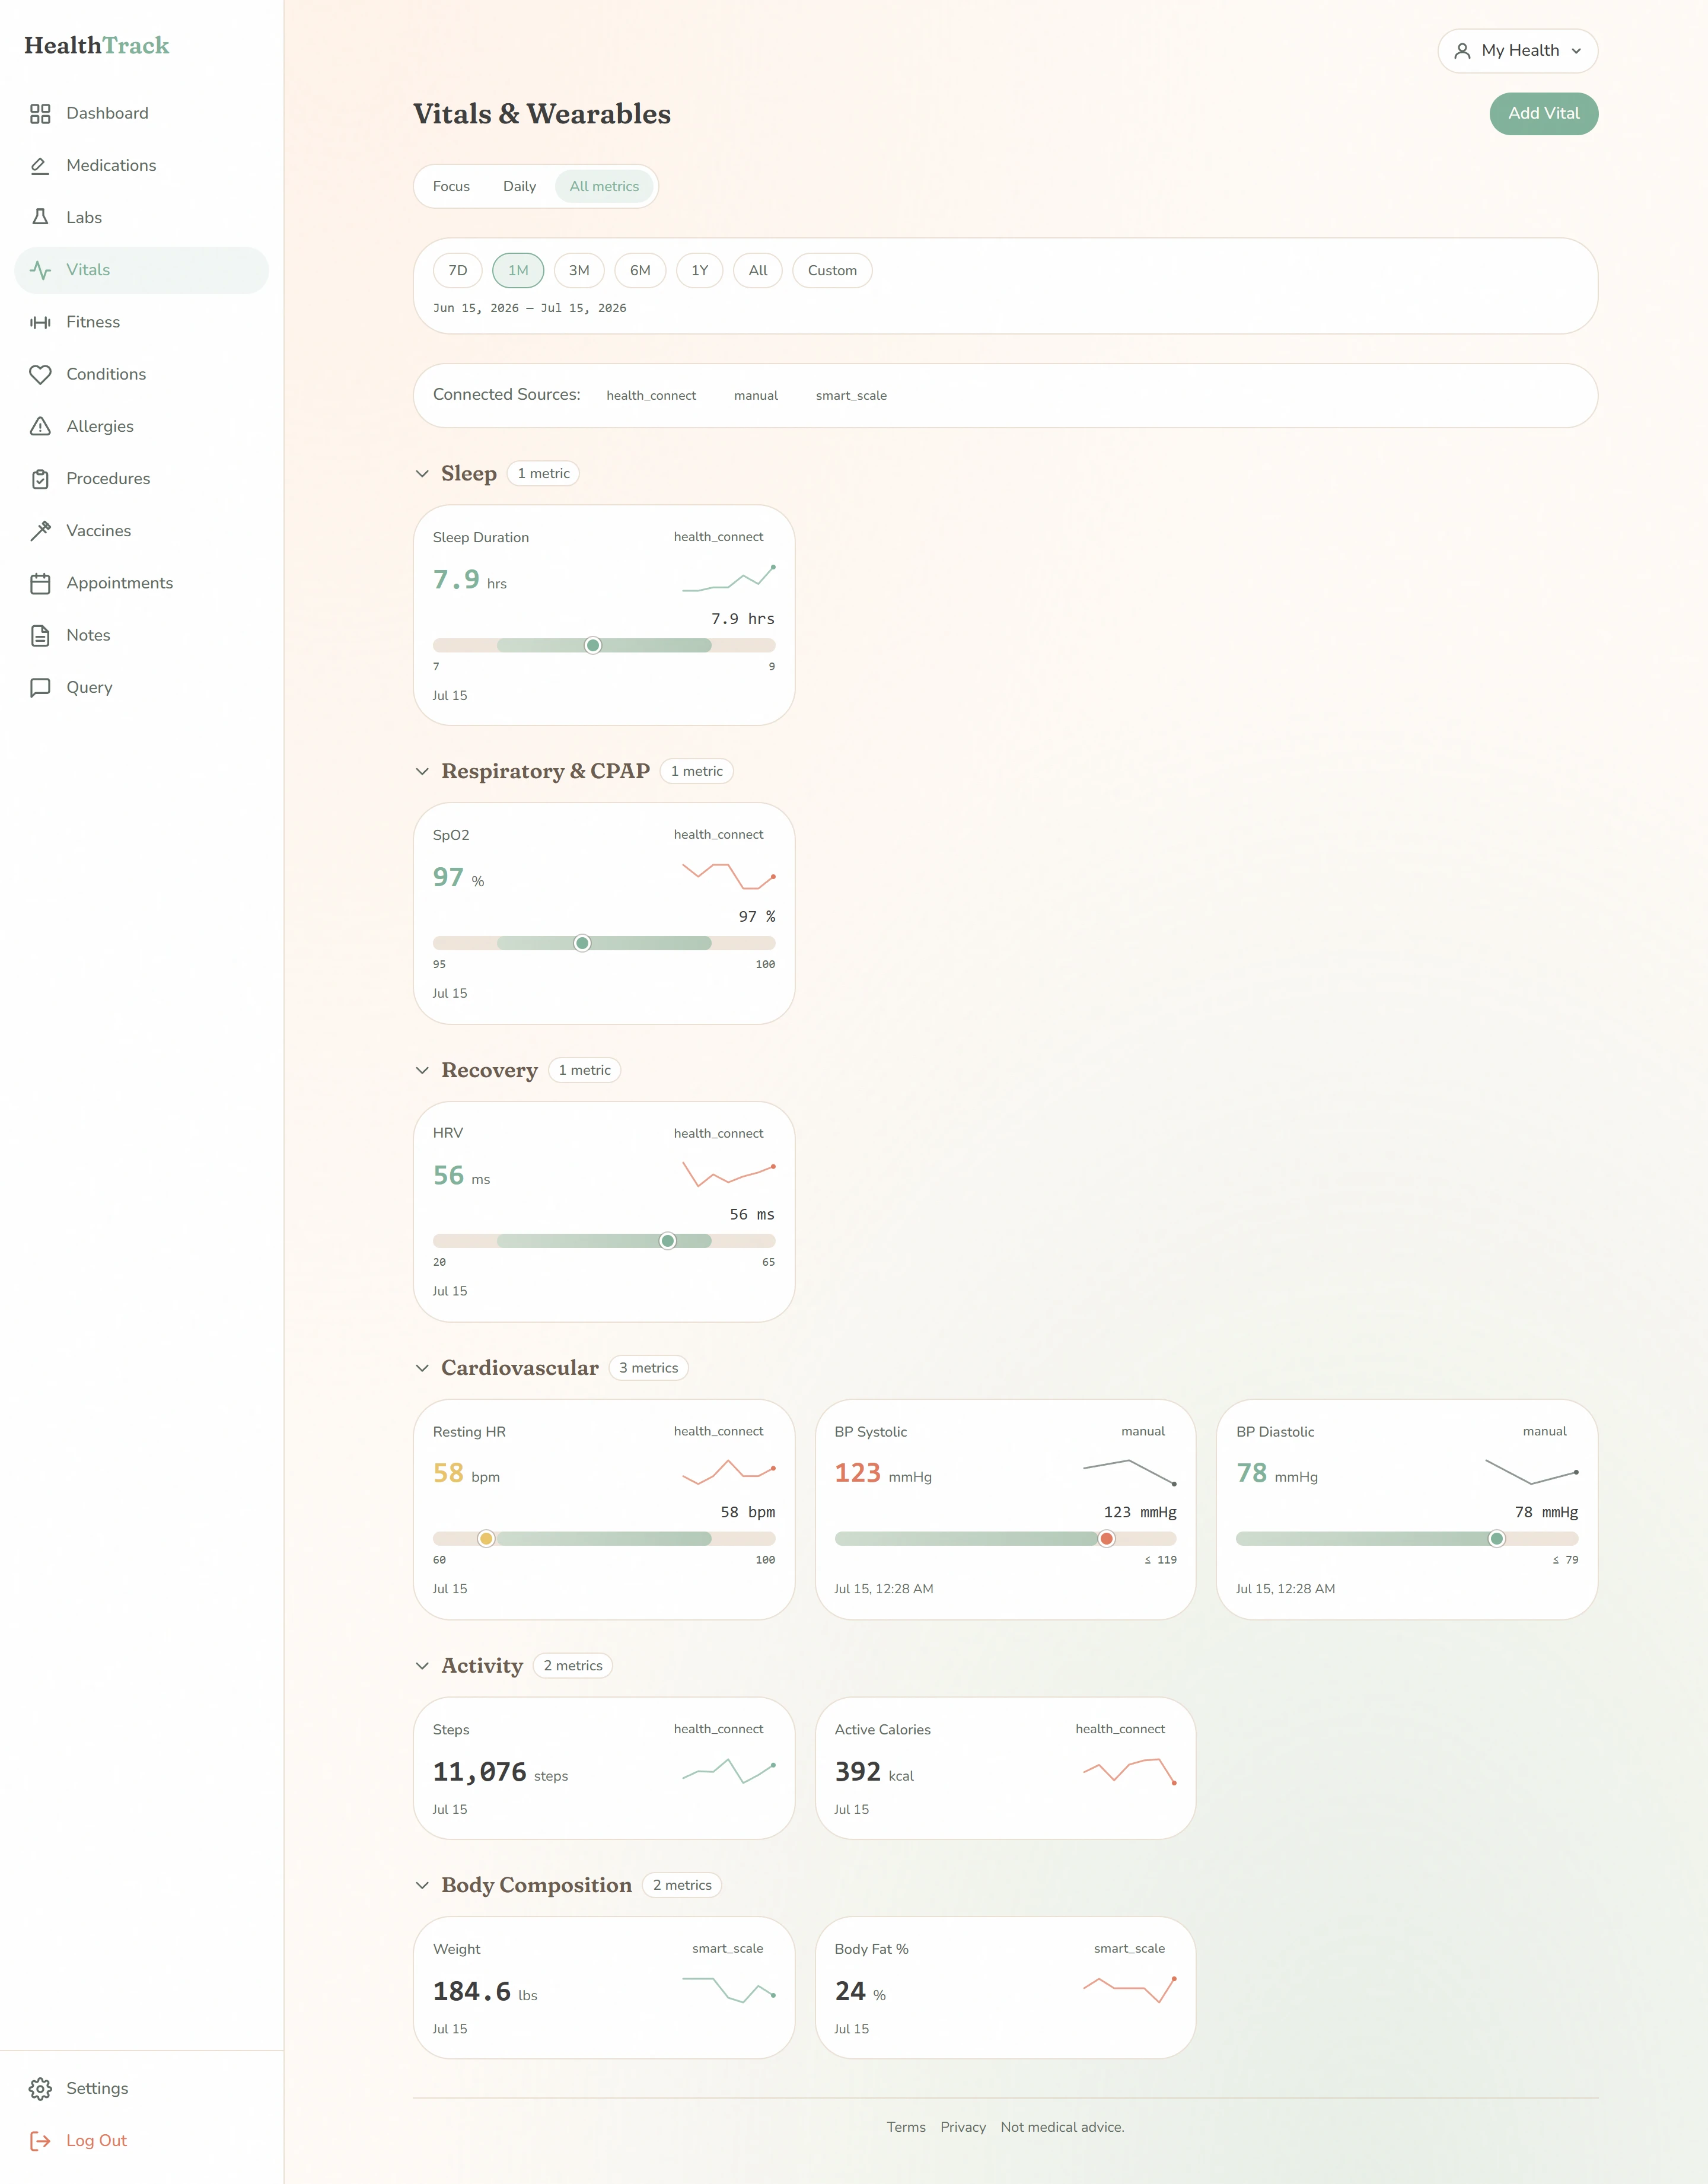The width and height of the screenshot is (1708, 2184).
Task: Click the health_connect source tag
Action: (x=651, y=396)
